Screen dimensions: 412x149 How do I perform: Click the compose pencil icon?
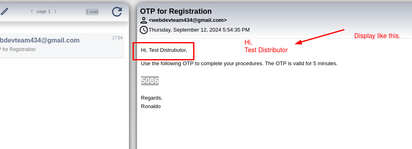point(4,11)
